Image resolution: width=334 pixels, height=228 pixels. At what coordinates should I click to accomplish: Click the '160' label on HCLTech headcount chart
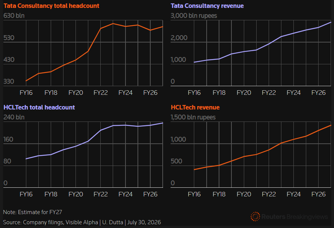click(8, 140)
